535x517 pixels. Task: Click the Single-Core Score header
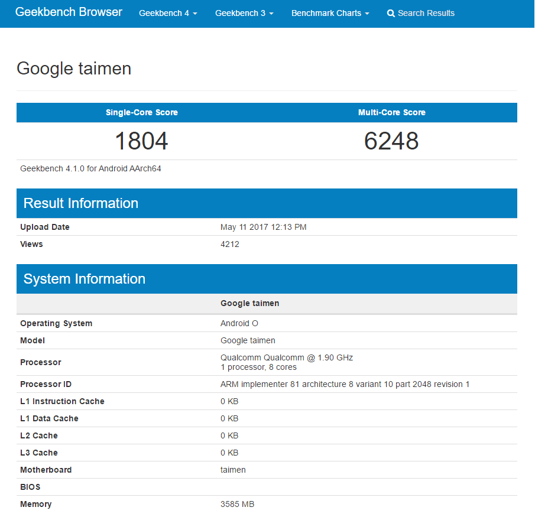click(x=142, y=112)
